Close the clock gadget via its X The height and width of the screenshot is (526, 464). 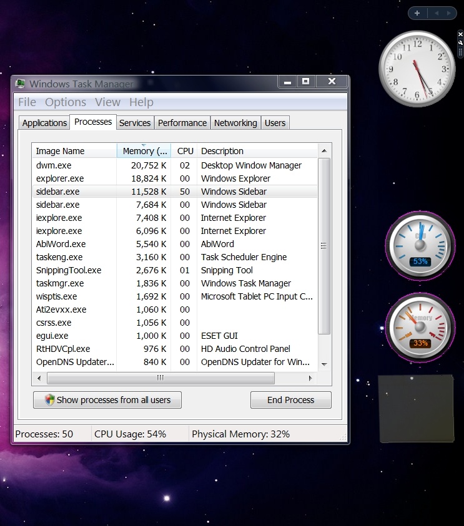460,34
